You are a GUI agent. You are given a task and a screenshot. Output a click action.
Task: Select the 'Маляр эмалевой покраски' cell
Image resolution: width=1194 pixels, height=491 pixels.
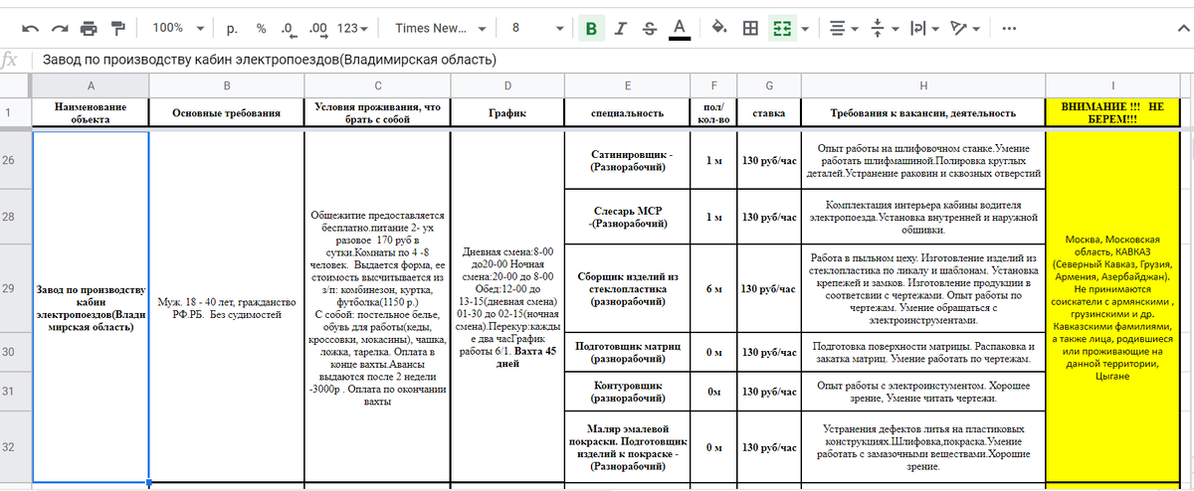click(627, 446)
